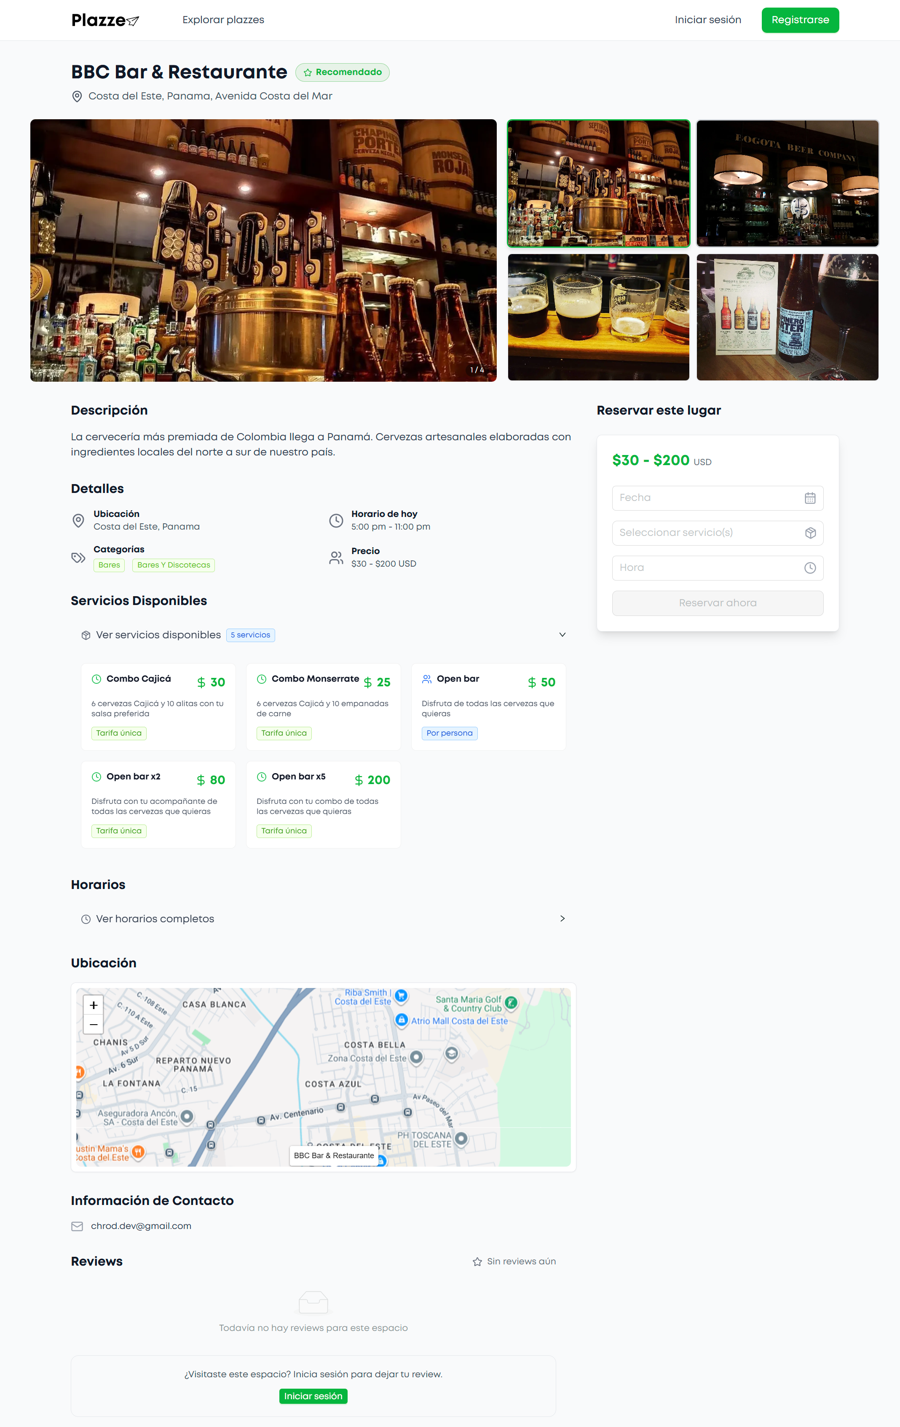Click the BBC Bar & Restaurante map label
900x1427 pixels.
[x=334, y=1156]
